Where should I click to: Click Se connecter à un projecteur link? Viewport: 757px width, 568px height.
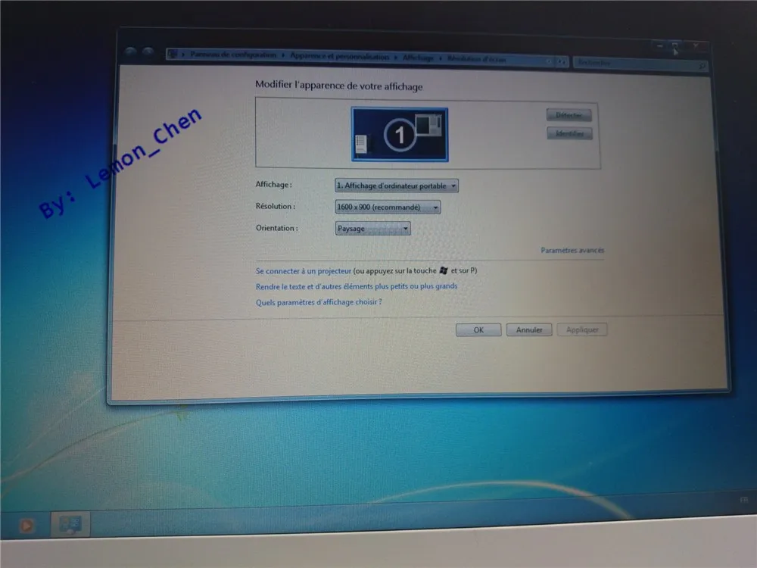point(304,271)
